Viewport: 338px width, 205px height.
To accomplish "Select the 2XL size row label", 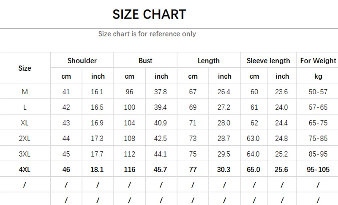I will click(x=25, y=138).
